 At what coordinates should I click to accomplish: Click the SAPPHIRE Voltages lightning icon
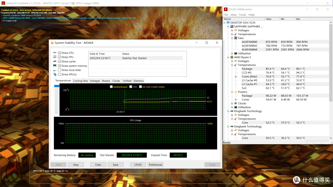(236, 30)
